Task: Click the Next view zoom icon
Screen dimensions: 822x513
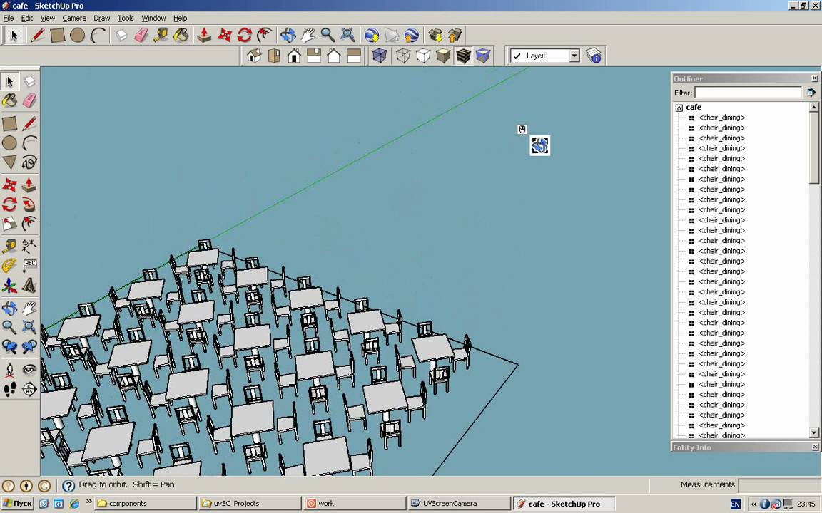Action: (x=29, y=347)
